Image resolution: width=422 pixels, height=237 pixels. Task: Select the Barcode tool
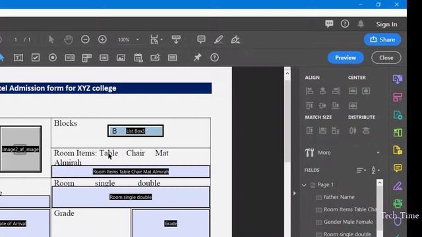(172, 57)
